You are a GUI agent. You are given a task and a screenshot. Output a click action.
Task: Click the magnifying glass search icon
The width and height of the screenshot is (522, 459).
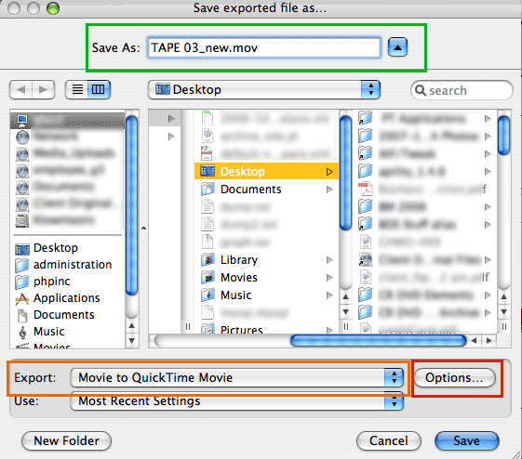[x=421, y=90]
